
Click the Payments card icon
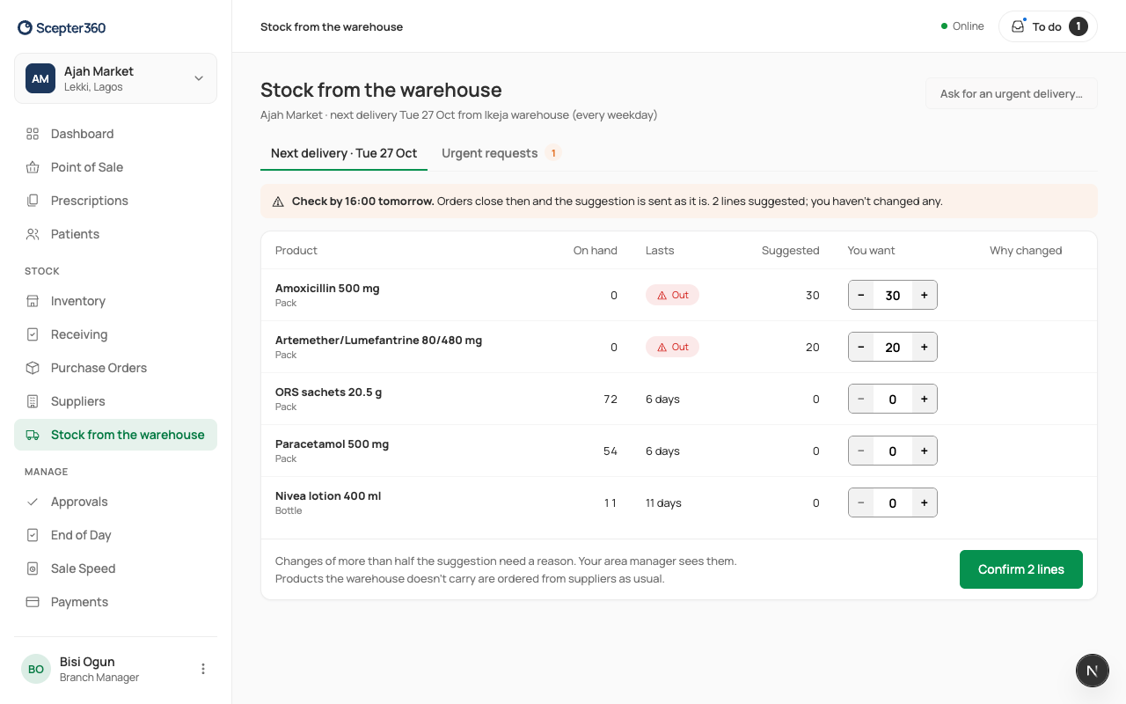[33, 602]
